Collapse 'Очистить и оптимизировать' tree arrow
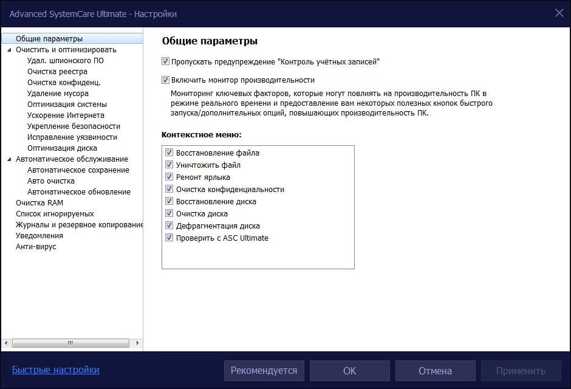 click(10, 50)
